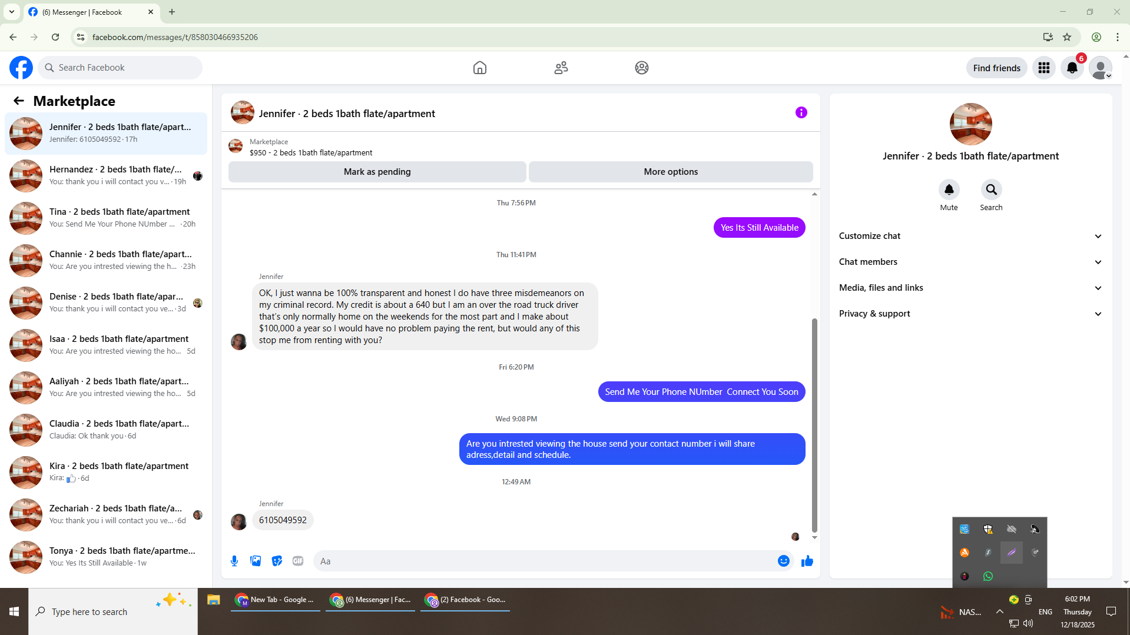Toggle the hidden tray icons chevron
Screen dimensions: 1130x635
(1000, 611)
